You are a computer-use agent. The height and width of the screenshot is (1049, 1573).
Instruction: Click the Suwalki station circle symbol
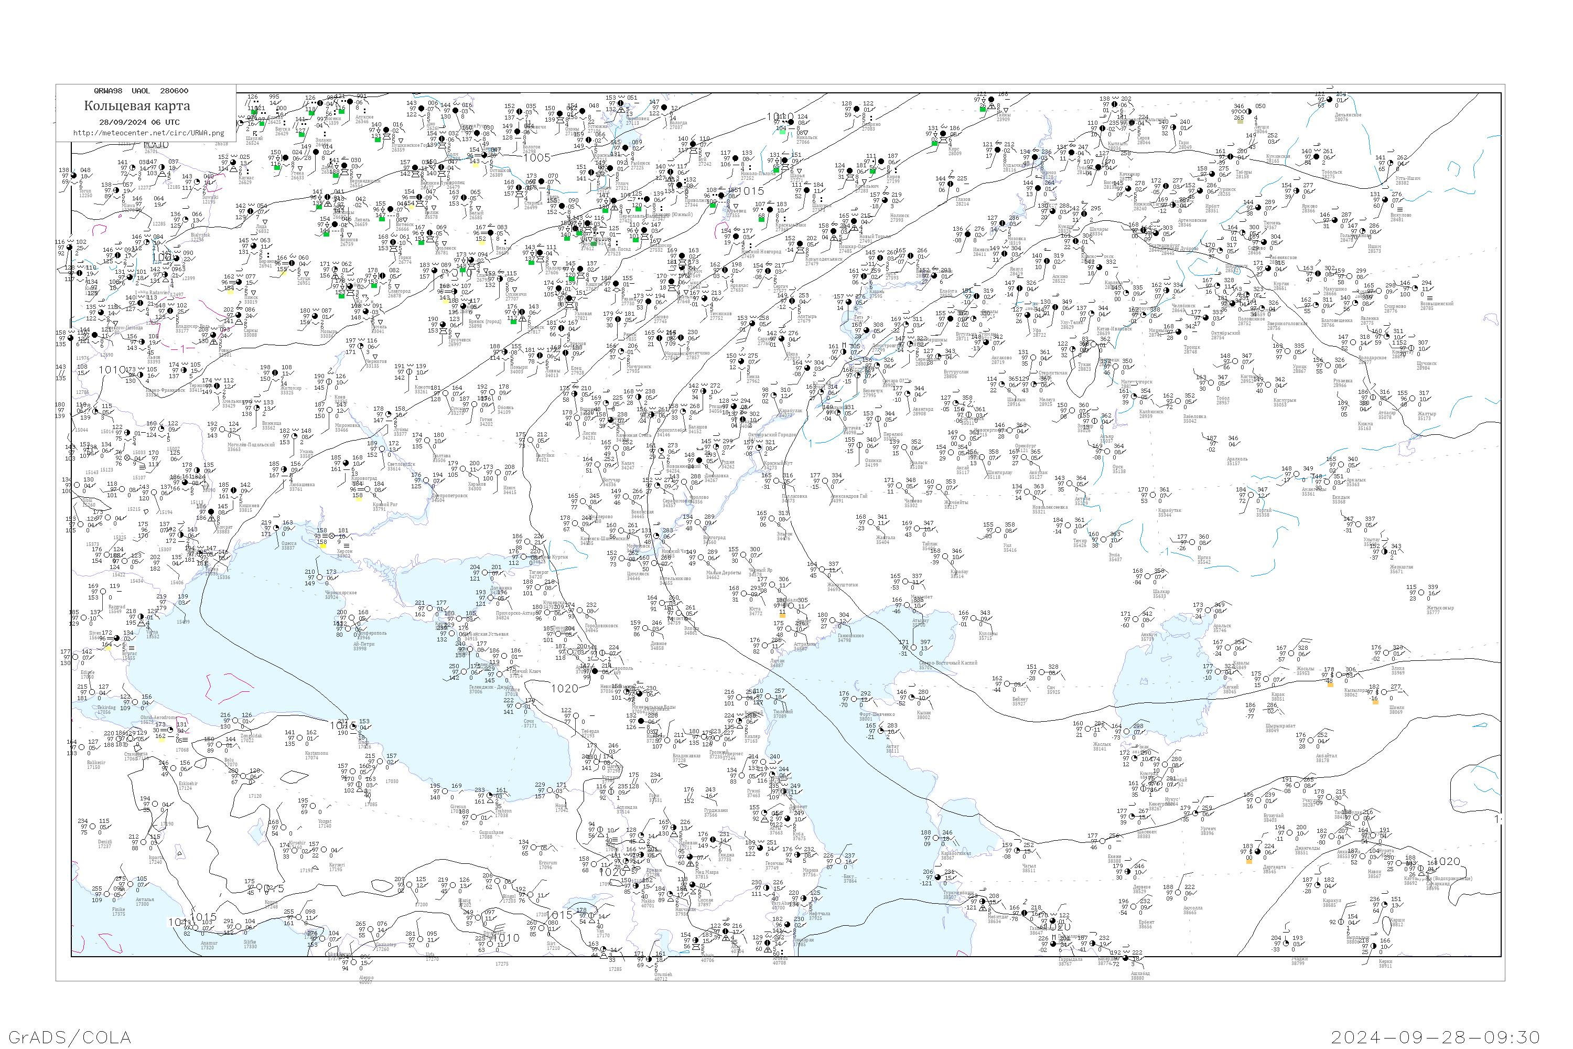[x=197, y=182]
